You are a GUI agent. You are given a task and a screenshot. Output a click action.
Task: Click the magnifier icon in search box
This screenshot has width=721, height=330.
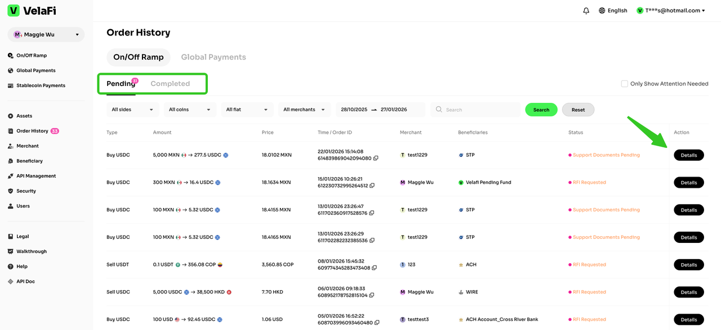tap(439, 110)
